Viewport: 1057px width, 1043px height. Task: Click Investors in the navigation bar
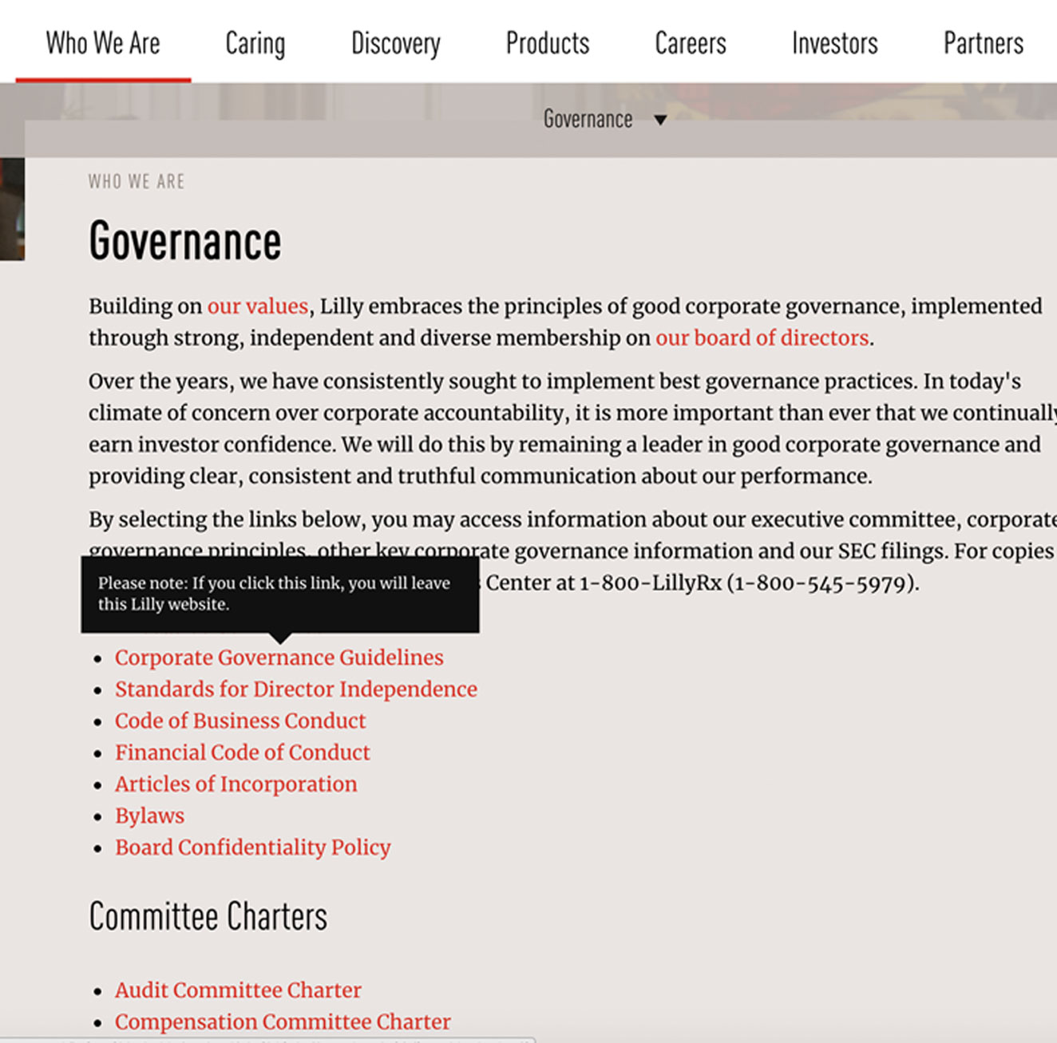pyautogui.click(x=834, y=43)
